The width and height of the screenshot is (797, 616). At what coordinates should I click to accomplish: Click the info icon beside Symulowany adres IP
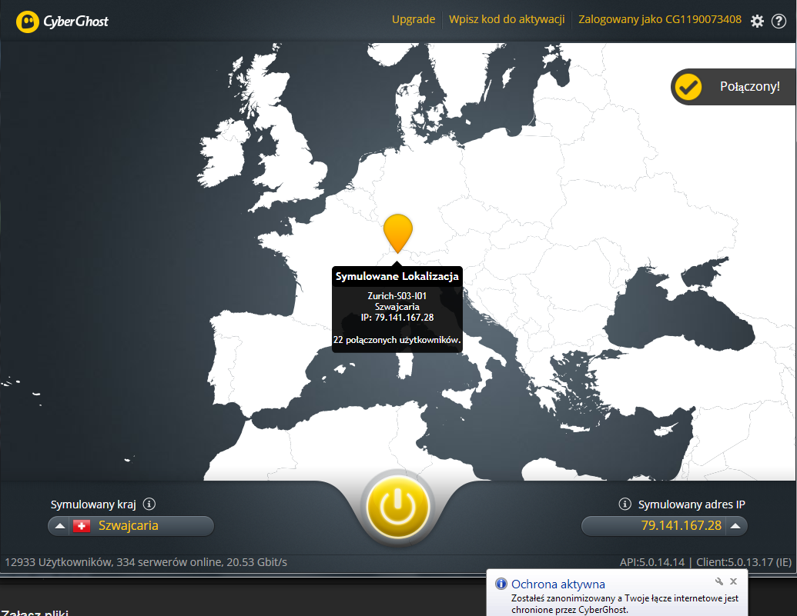(625, 504)
